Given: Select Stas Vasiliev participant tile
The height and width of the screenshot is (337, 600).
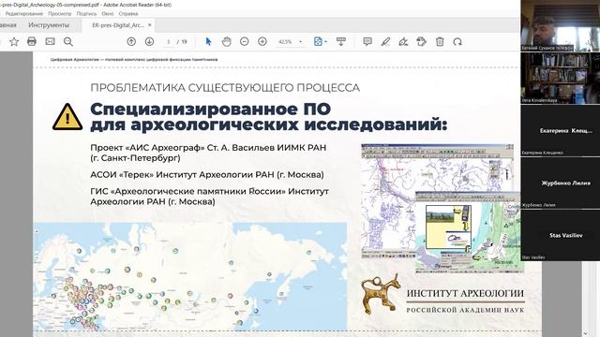Looking at the screenshot, I should tap(561, 235).
